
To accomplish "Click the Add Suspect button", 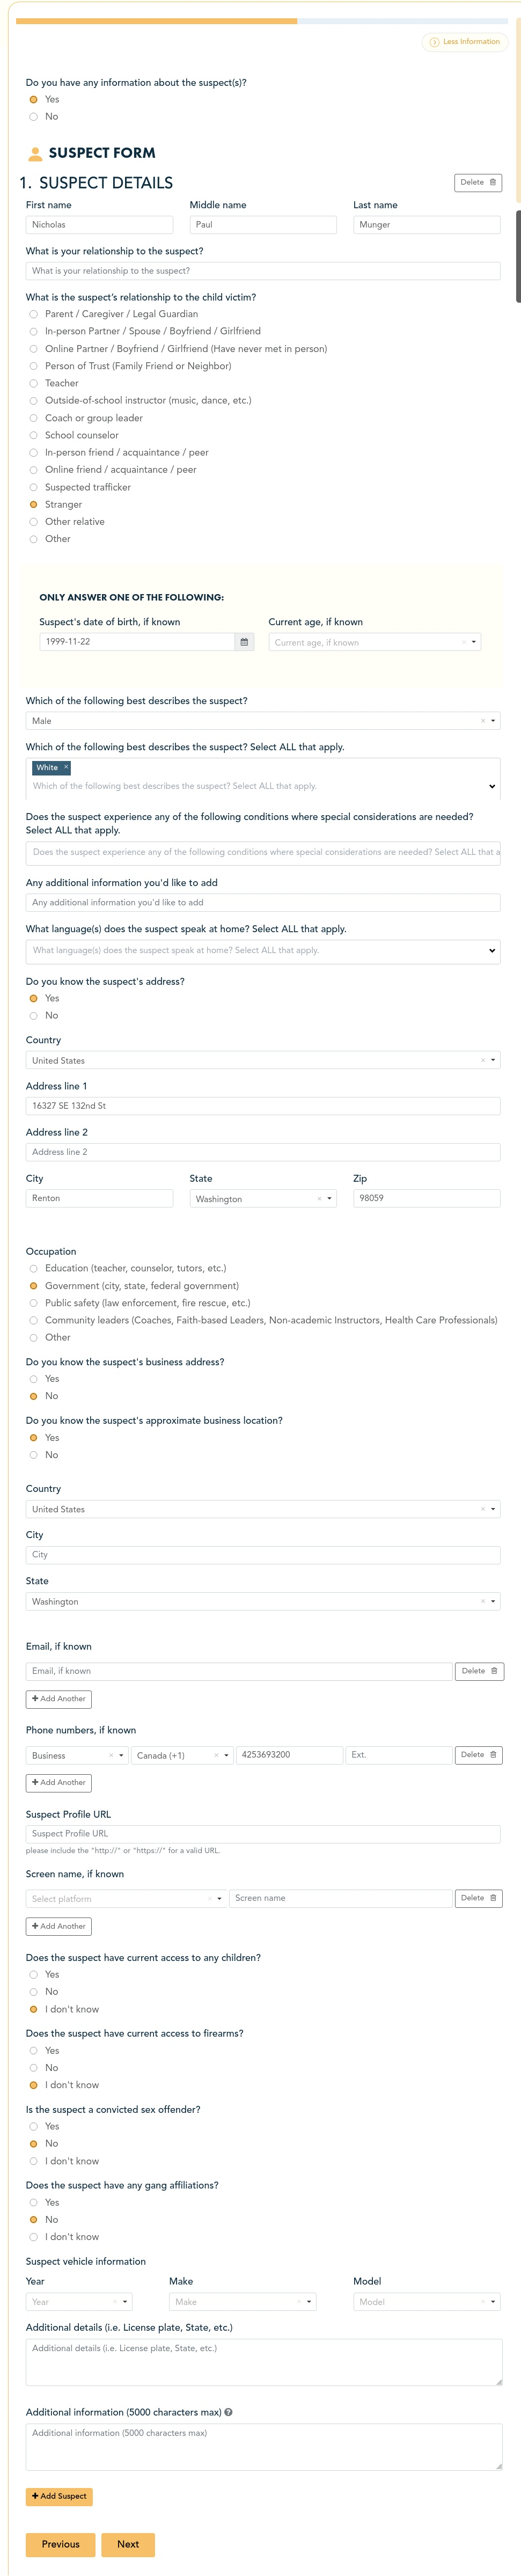I will tap(59, 2496).
